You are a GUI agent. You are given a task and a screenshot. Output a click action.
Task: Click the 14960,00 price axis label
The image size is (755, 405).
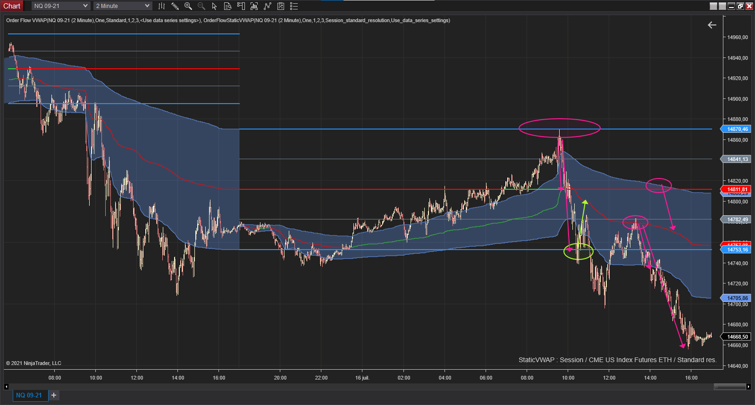pyautogui.click(x=738, y=37)
